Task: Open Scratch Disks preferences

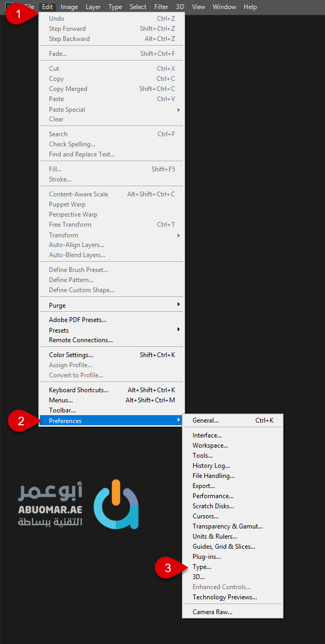Action: tap(213, 506)
